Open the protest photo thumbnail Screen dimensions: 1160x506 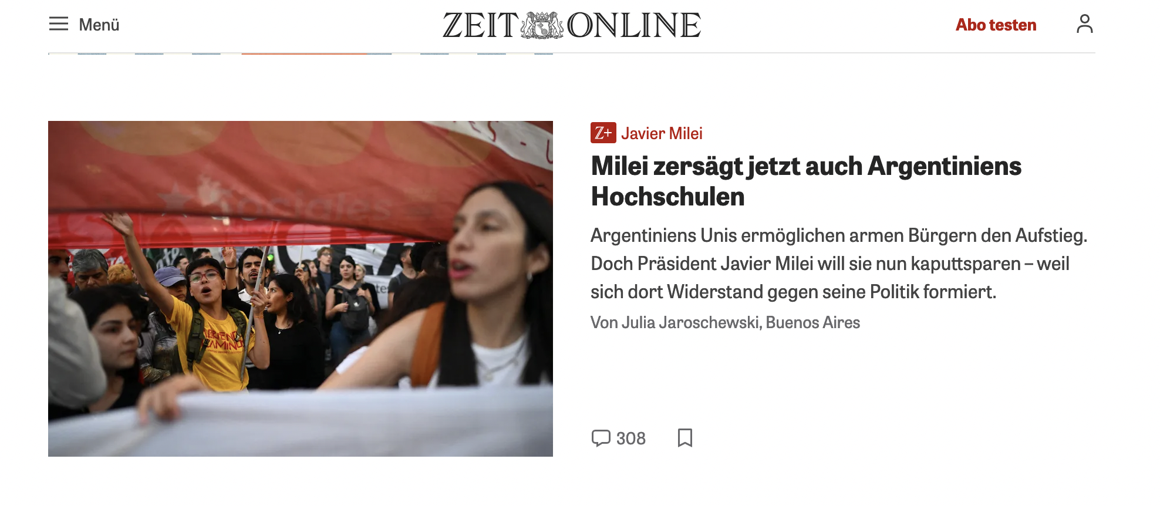coord(301,289)
